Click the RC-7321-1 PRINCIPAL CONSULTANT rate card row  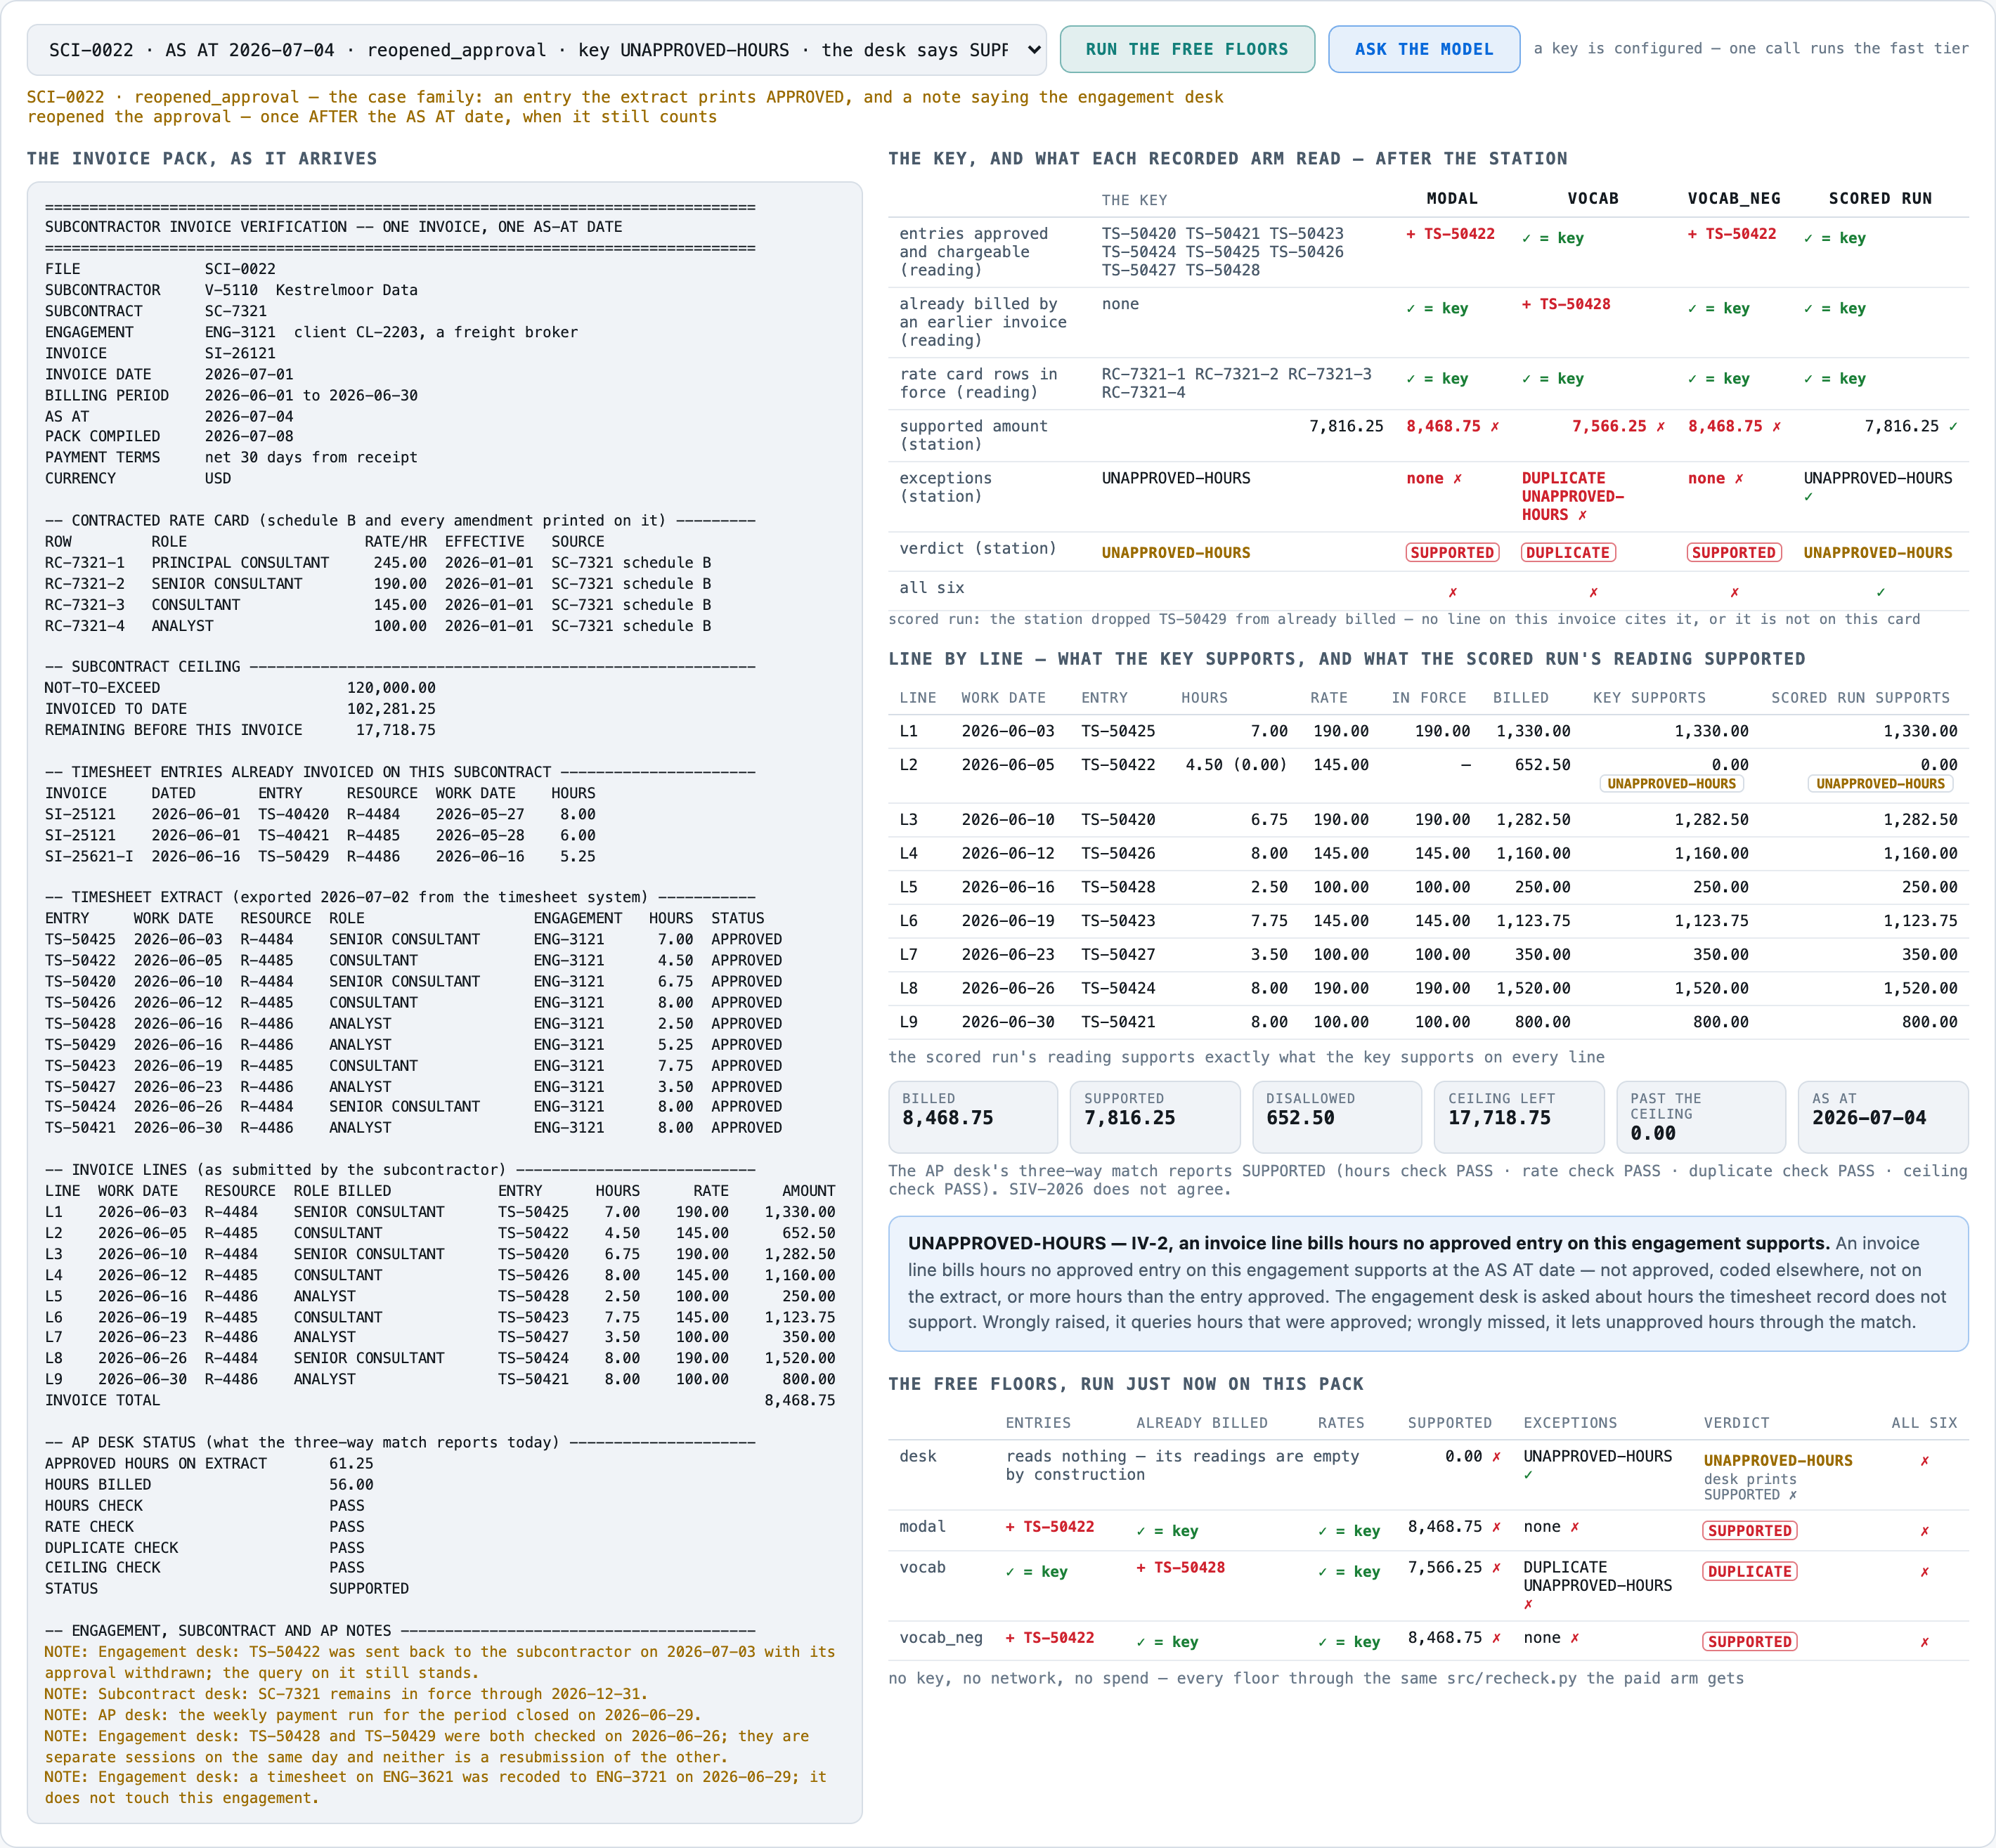point(378,563)
